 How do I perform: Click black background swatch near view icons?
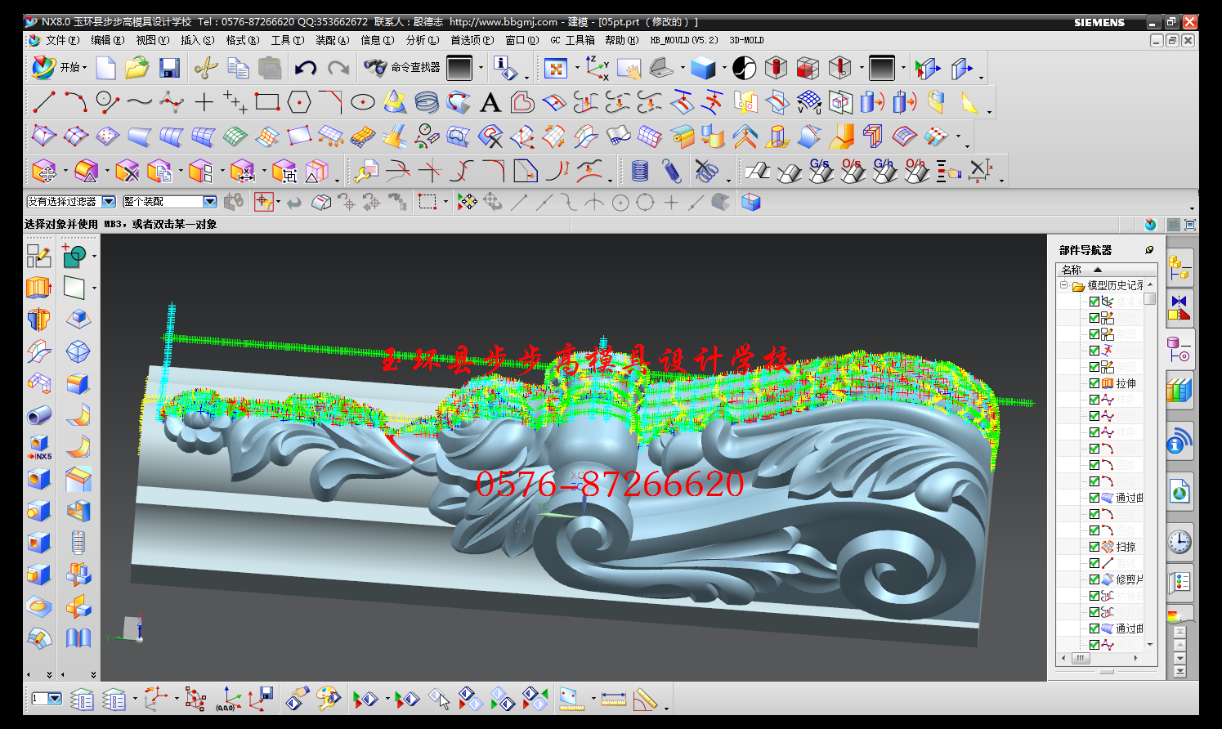[x=882, y=68]
